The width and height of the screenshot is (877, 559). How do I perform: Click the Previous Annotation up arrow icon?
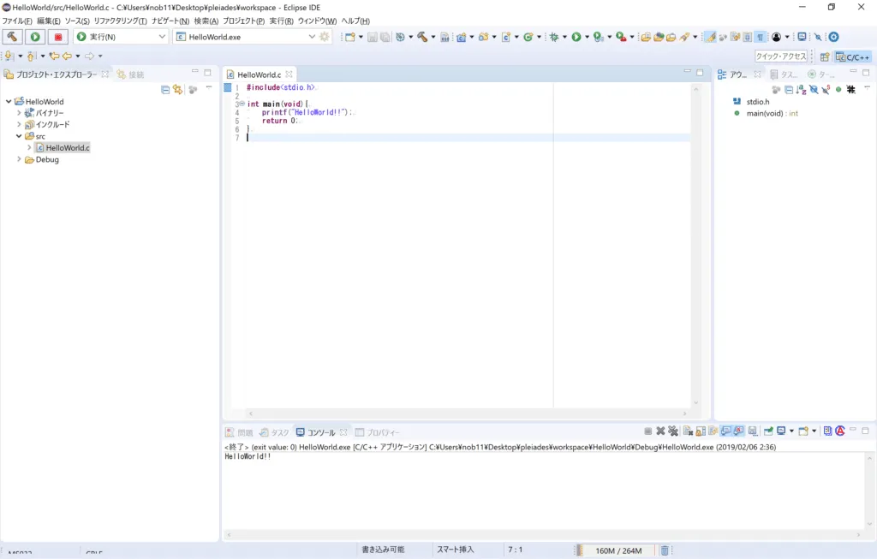(x=31, y=56)
